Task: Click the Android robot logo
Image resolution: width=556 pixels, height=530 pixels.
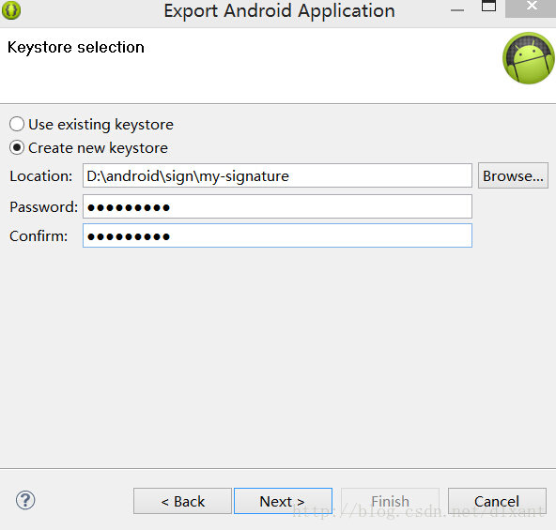Action: (x=529, y=58)
